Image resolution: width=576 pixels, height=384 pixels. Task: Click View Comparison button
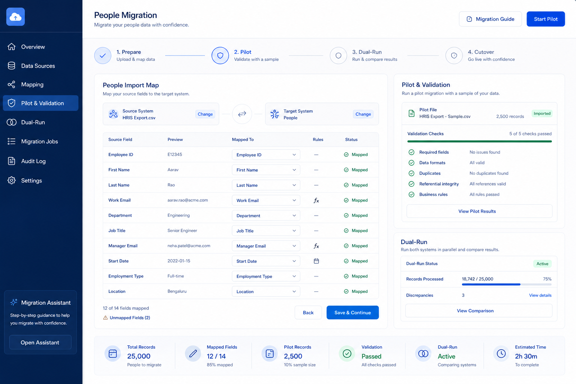point(479,310)
